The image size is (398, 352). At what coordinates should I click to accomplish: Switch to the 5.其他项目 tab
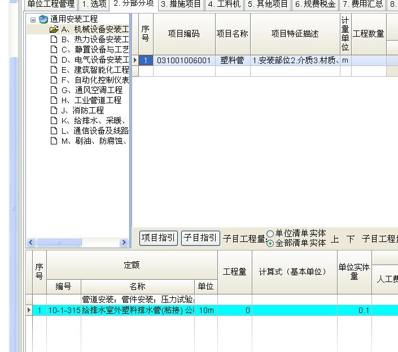pyautogui.click(x=268, y=4)
